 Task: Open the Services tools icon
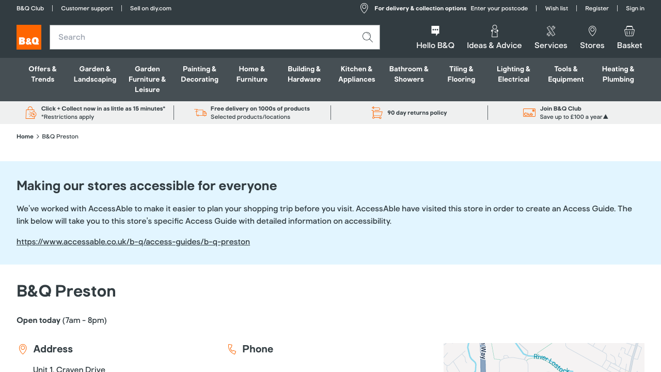(550, 31)
